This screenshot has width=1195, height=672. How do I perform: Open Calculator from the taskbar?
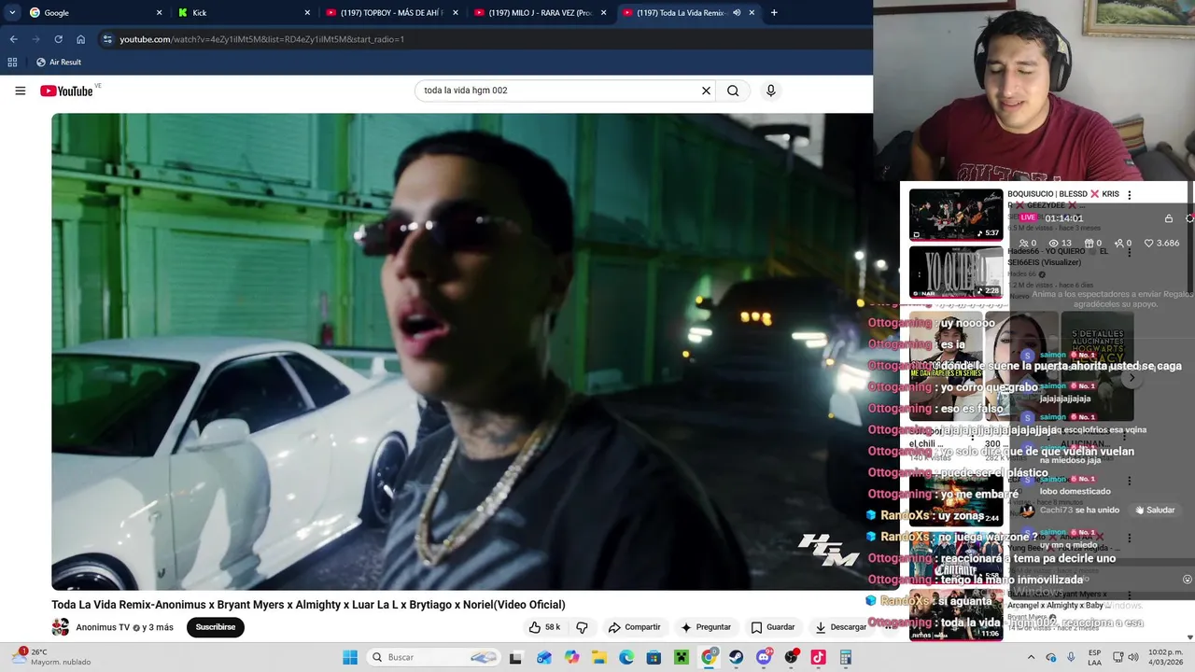coord(846,657)
